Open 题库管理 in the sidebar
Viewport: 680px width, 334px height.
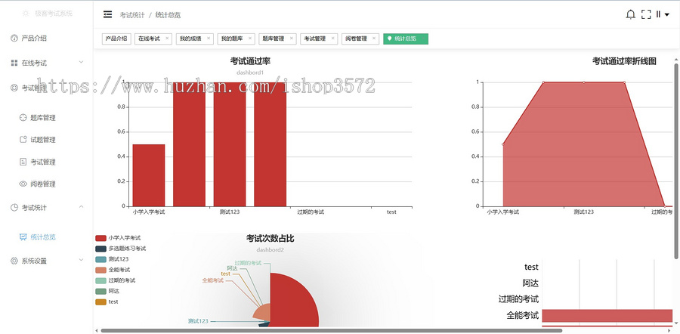[x=43, y=118]
